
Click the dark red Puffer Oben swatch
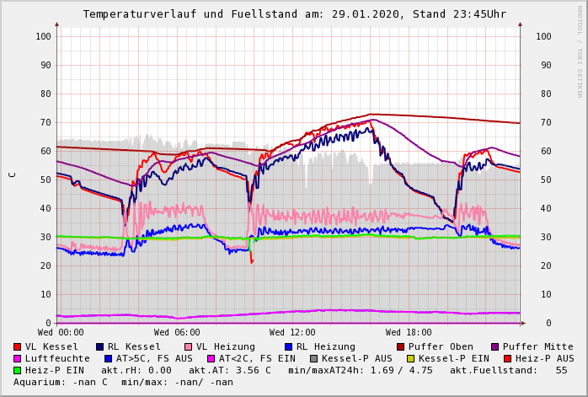point(401,346)
